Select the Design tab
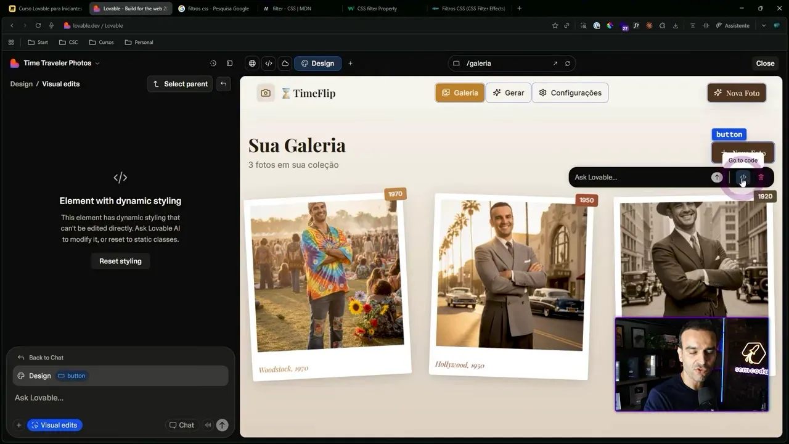789x444 pixels. click(317, 64)
